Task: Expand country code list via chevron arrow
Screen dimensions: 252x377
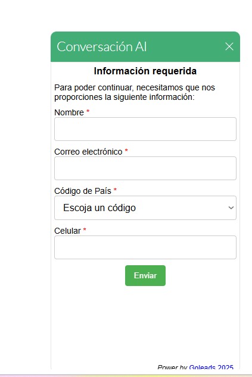Action: click(x=231, y=208)
